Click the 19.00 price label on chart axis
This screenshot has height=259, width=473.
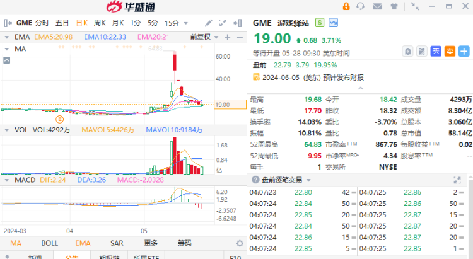point(230,105)
